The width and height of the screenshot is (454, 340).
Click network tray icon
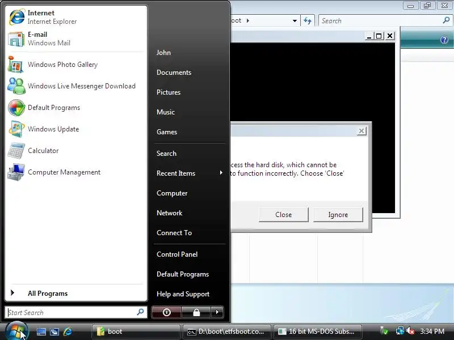click(x=400, y=330)
